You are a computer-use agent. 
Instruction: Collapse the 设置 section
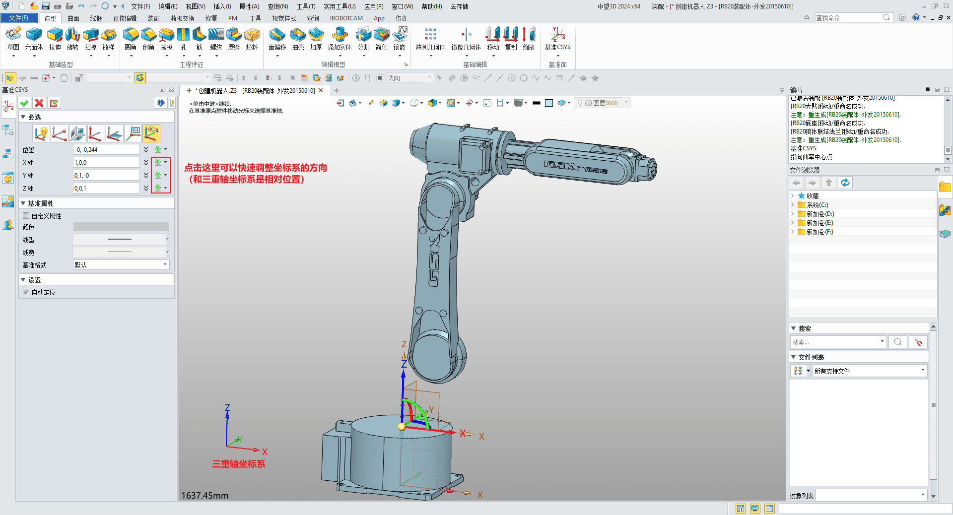click(23, 280)
